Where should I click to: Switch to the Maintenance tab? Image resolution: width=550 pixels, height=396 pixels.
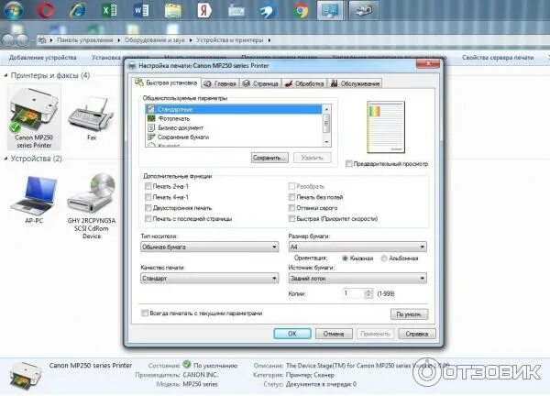[355, 83]
